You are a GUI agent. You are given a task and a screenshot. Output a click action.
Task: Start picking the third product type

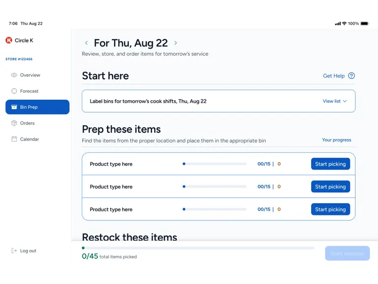[331, 210]
